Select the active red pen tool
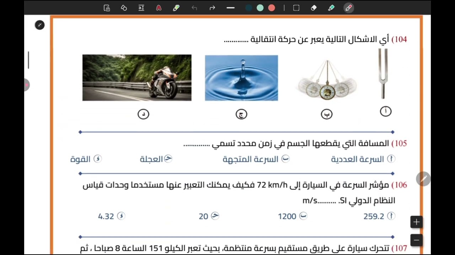The height and width of the screenshot is (255, 455). coord(348,8)
